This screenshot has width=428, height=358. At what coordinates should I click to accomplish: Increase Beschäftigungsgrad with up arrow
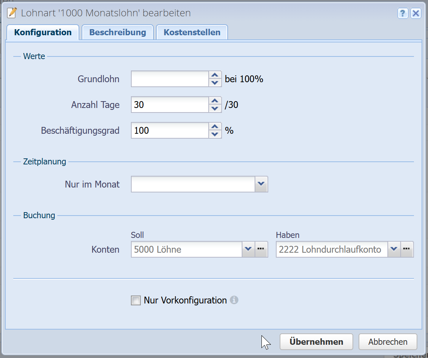pyautogui.click(x=215, y=127)
